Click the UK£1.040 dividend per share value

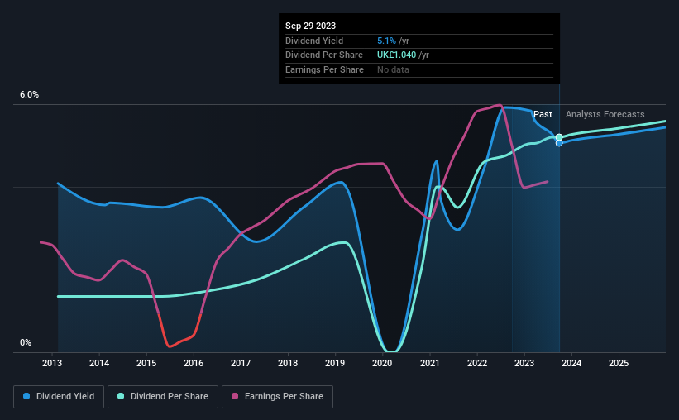[396, 55]
